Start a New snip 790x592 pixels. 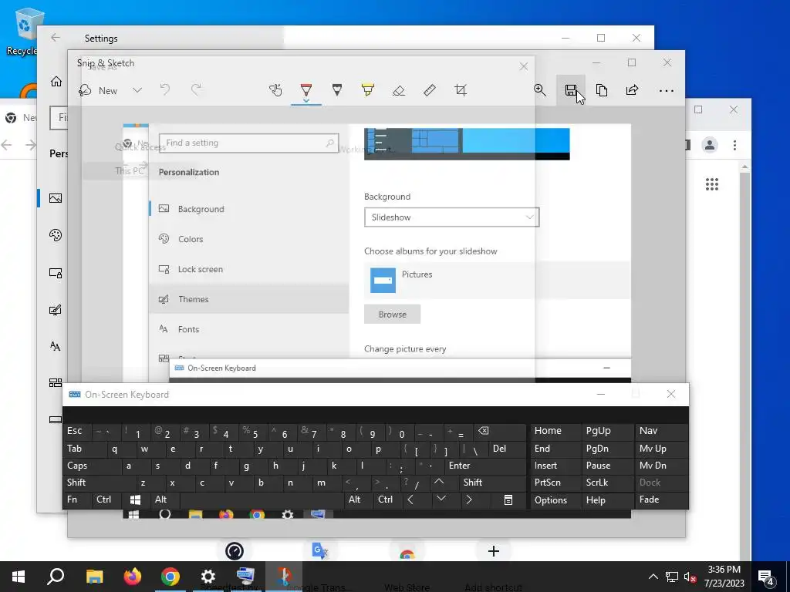click(98, 91)
